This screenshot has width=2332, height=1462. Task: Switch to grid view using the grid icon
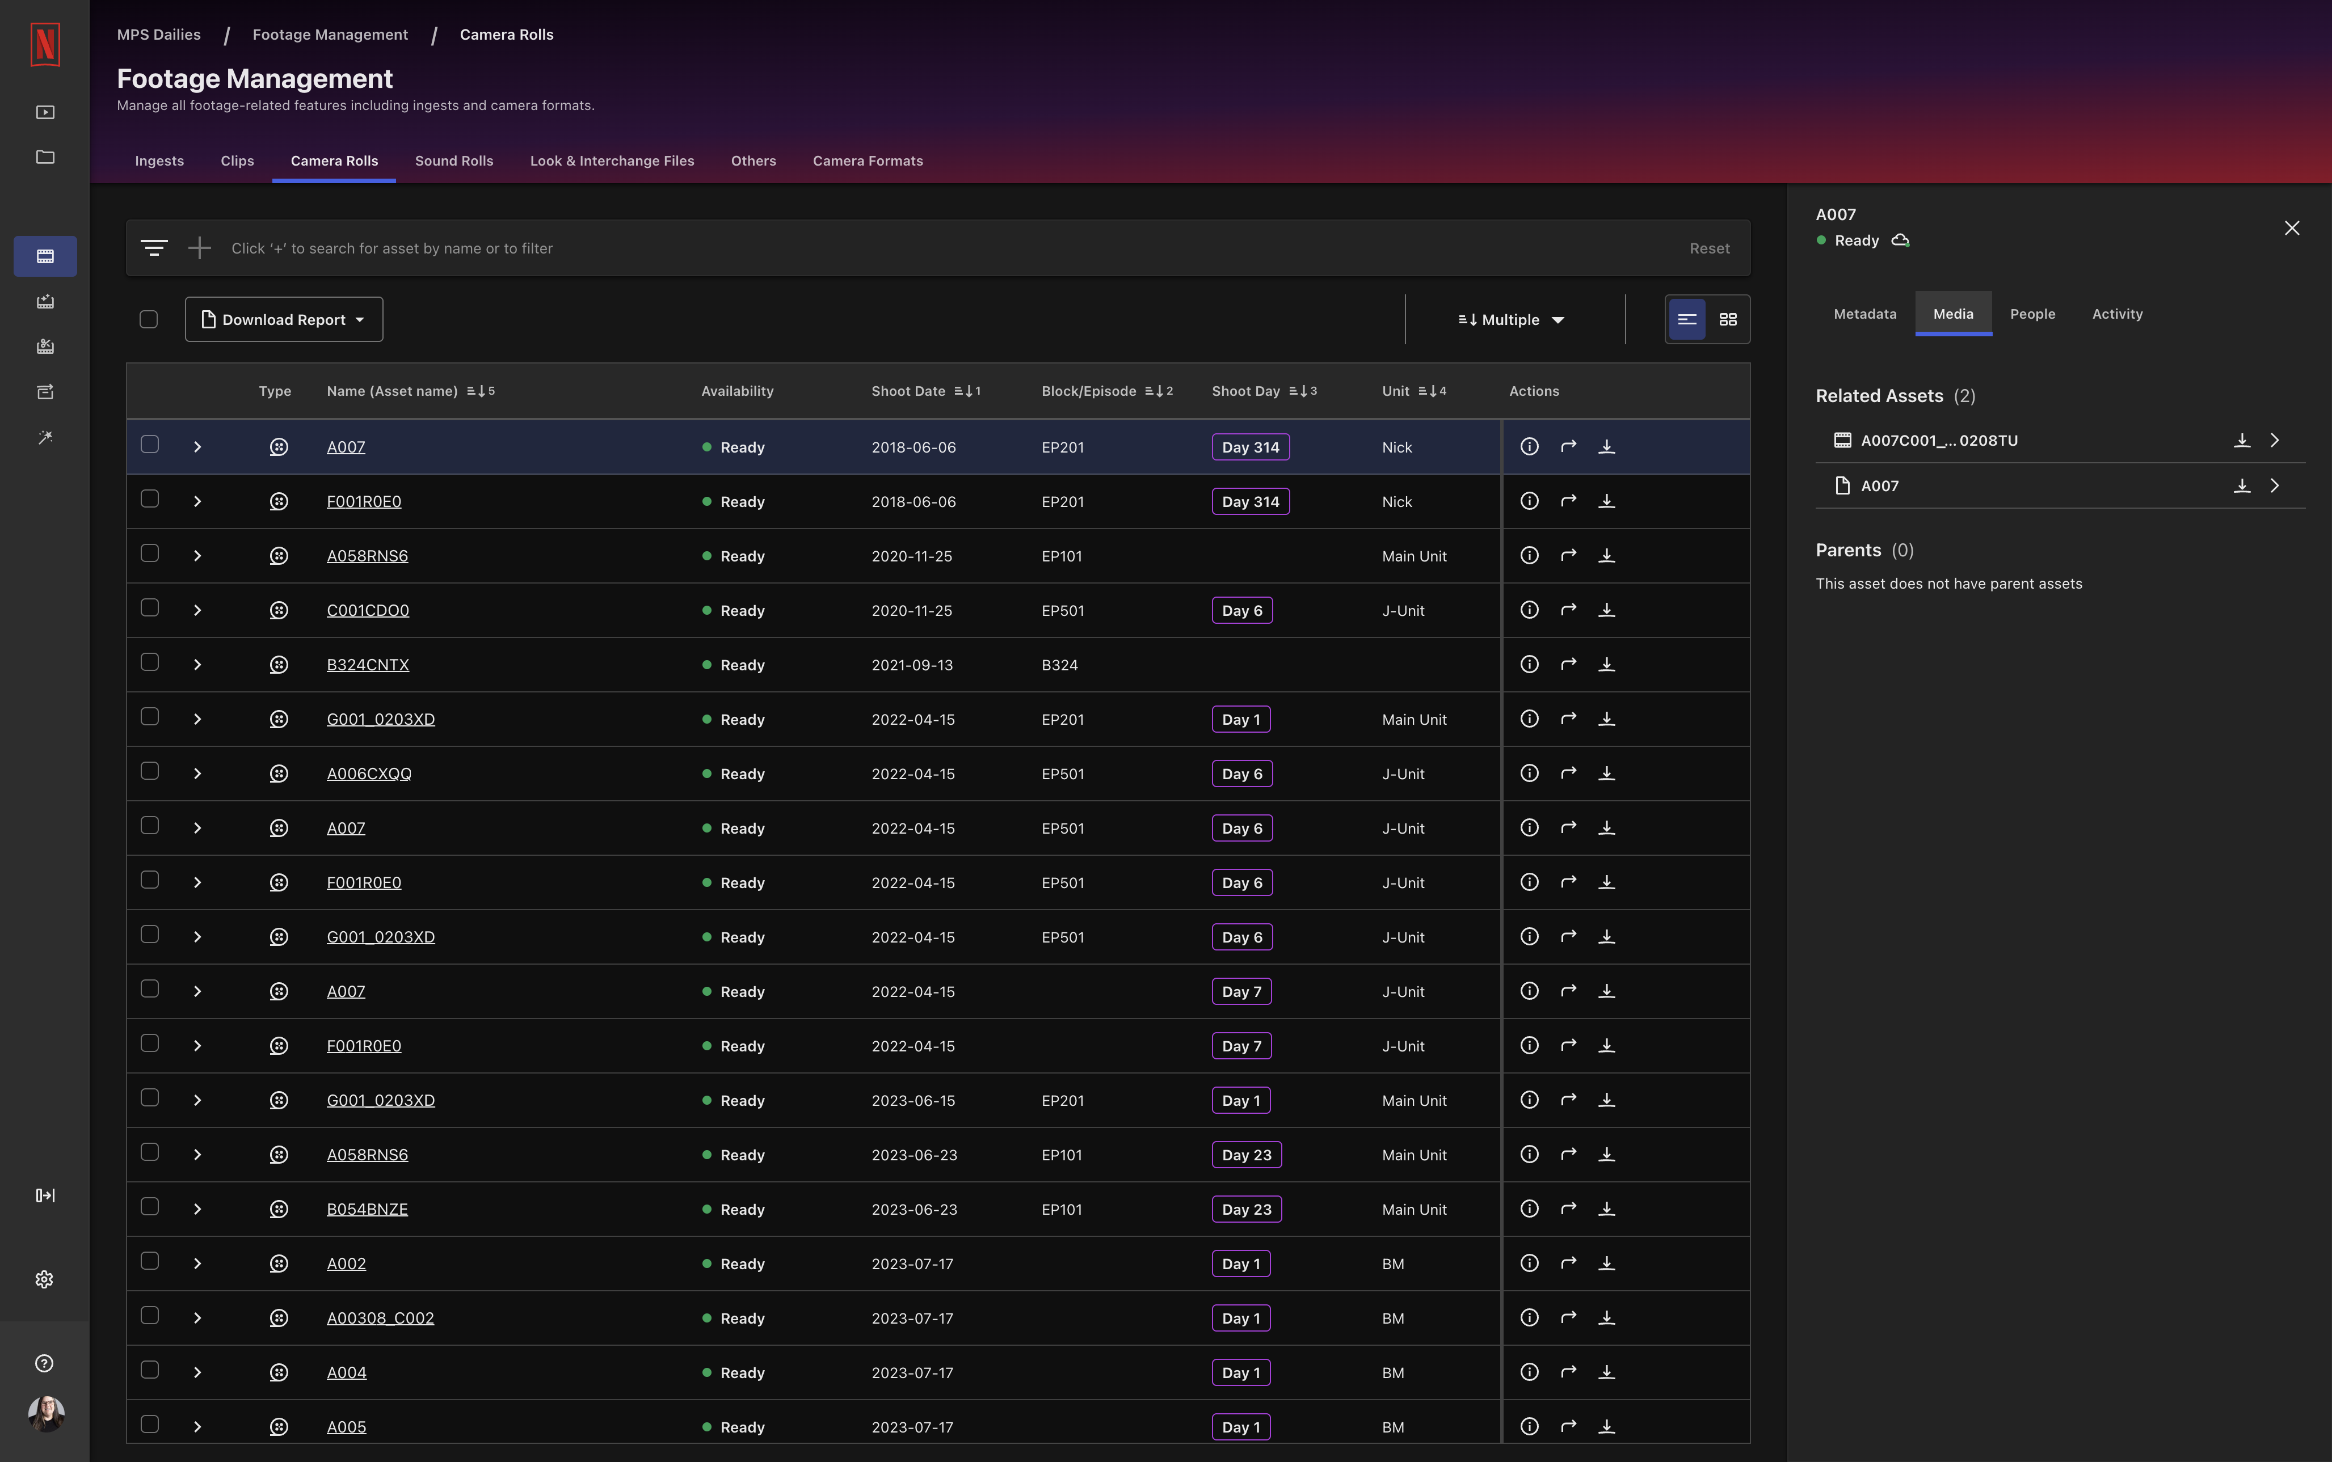coord(1728,319)
